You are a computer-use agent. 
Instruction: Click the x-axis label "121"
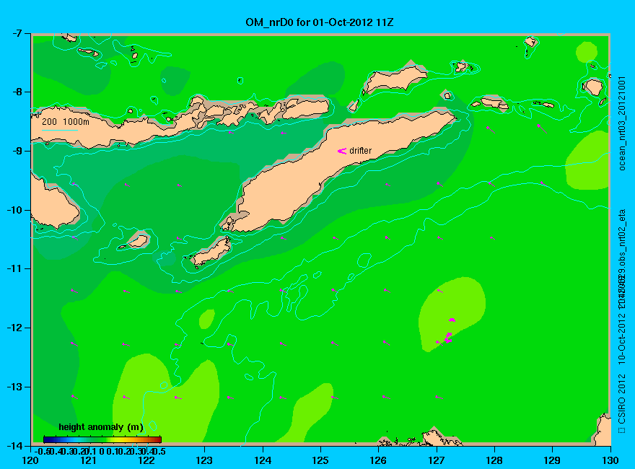click(88, 460)
